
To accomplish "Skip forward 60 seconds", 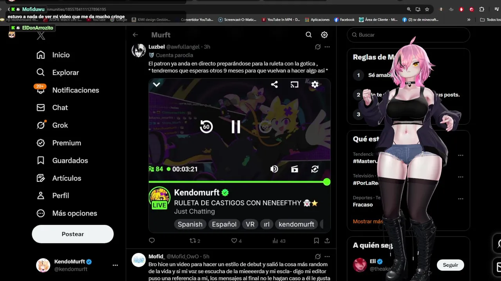I will 265,126.
